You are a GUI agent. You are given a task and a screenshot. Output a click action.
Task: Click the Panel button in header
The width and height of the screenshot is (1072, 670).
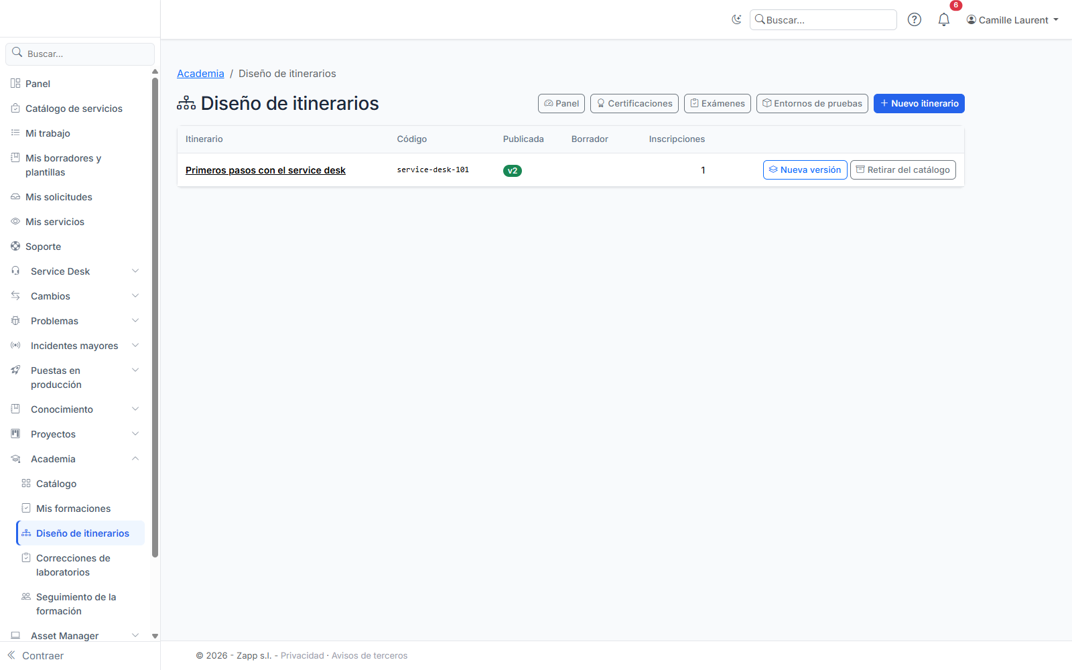click(x=561, y=103)
